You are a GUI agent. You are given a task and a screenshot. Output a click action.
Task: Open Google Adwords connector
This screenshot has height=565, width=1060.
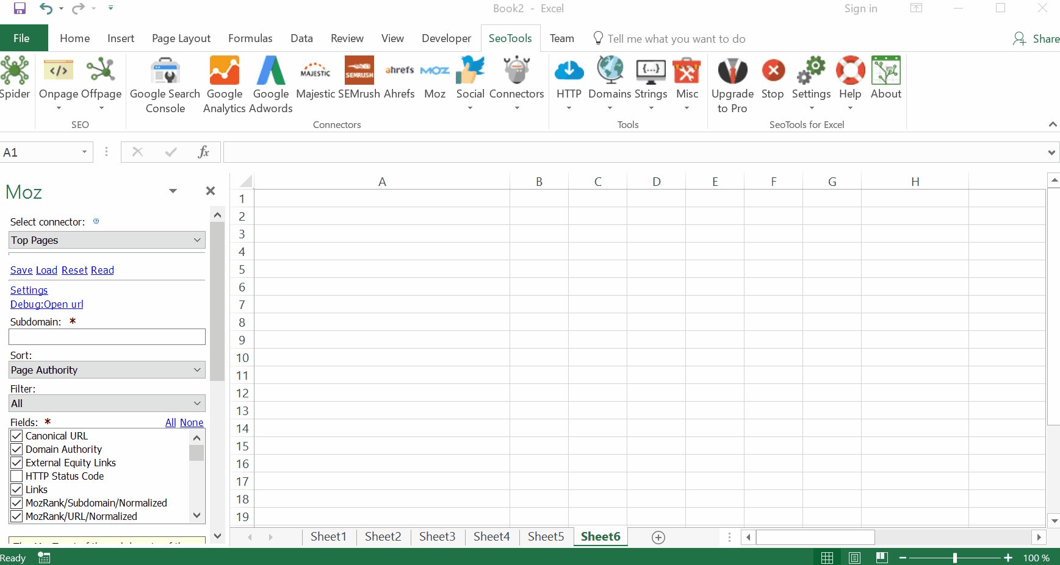point(271,85)
